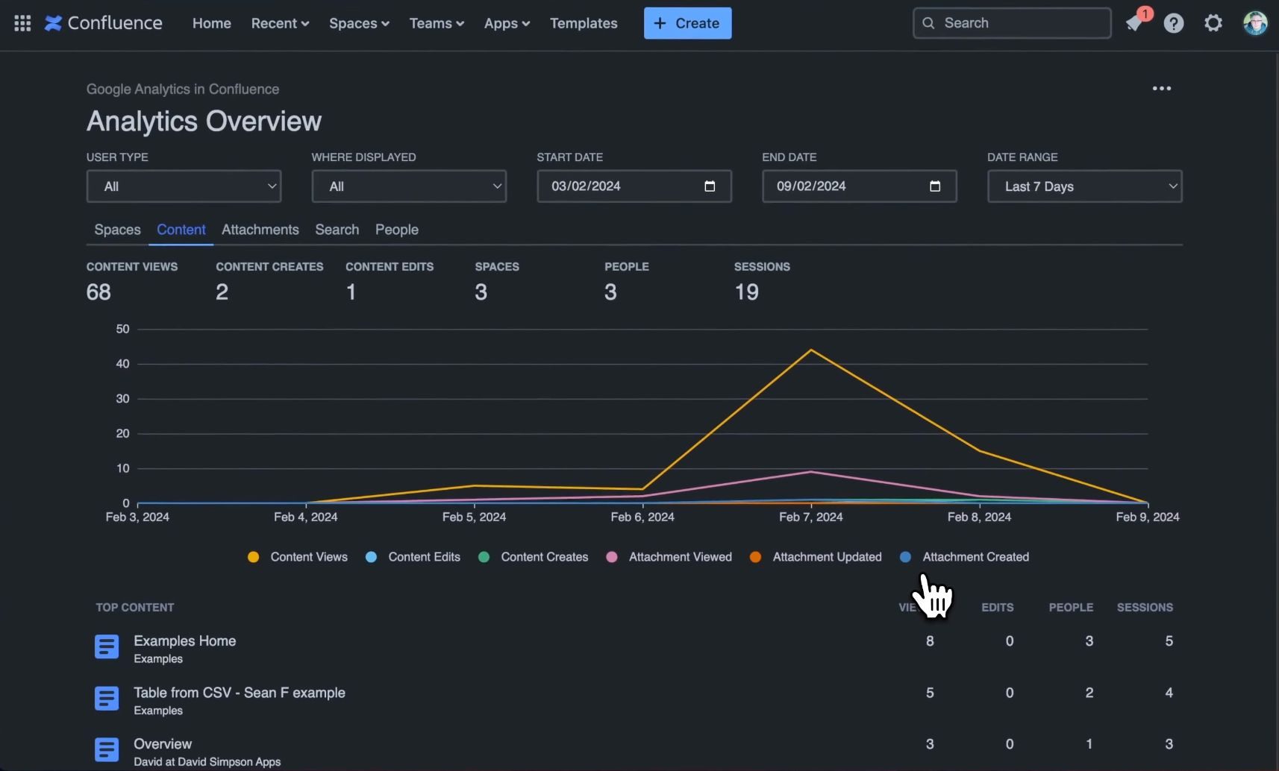Image resolution: width=1279 pixels, height=771 pixels.
Task: Click David at David Simpson Apps text
Action: [207, 762]
